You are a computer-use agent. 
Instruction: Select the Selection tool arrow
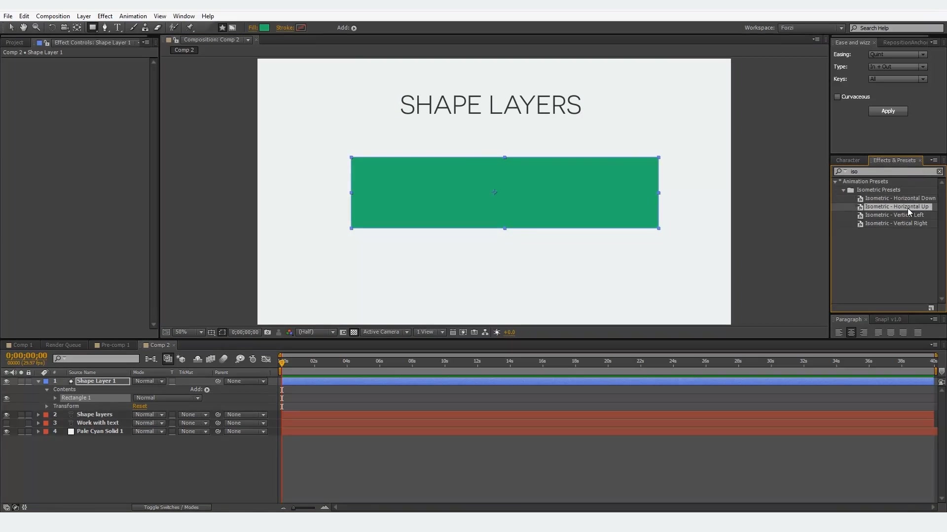tap(11, 27)
